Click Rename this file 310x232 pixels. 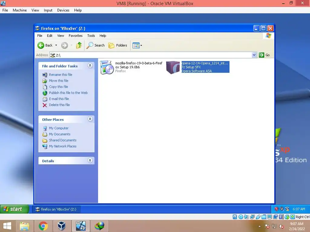coord(61,75)
